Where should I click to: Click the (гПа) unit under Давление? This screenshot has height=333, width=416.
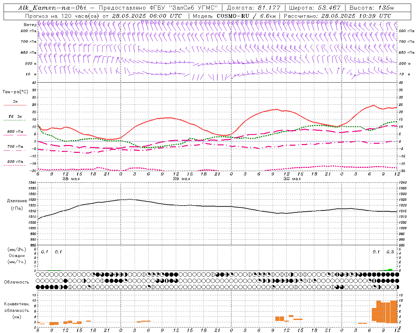pyautogui.click(x=17, y=208)
